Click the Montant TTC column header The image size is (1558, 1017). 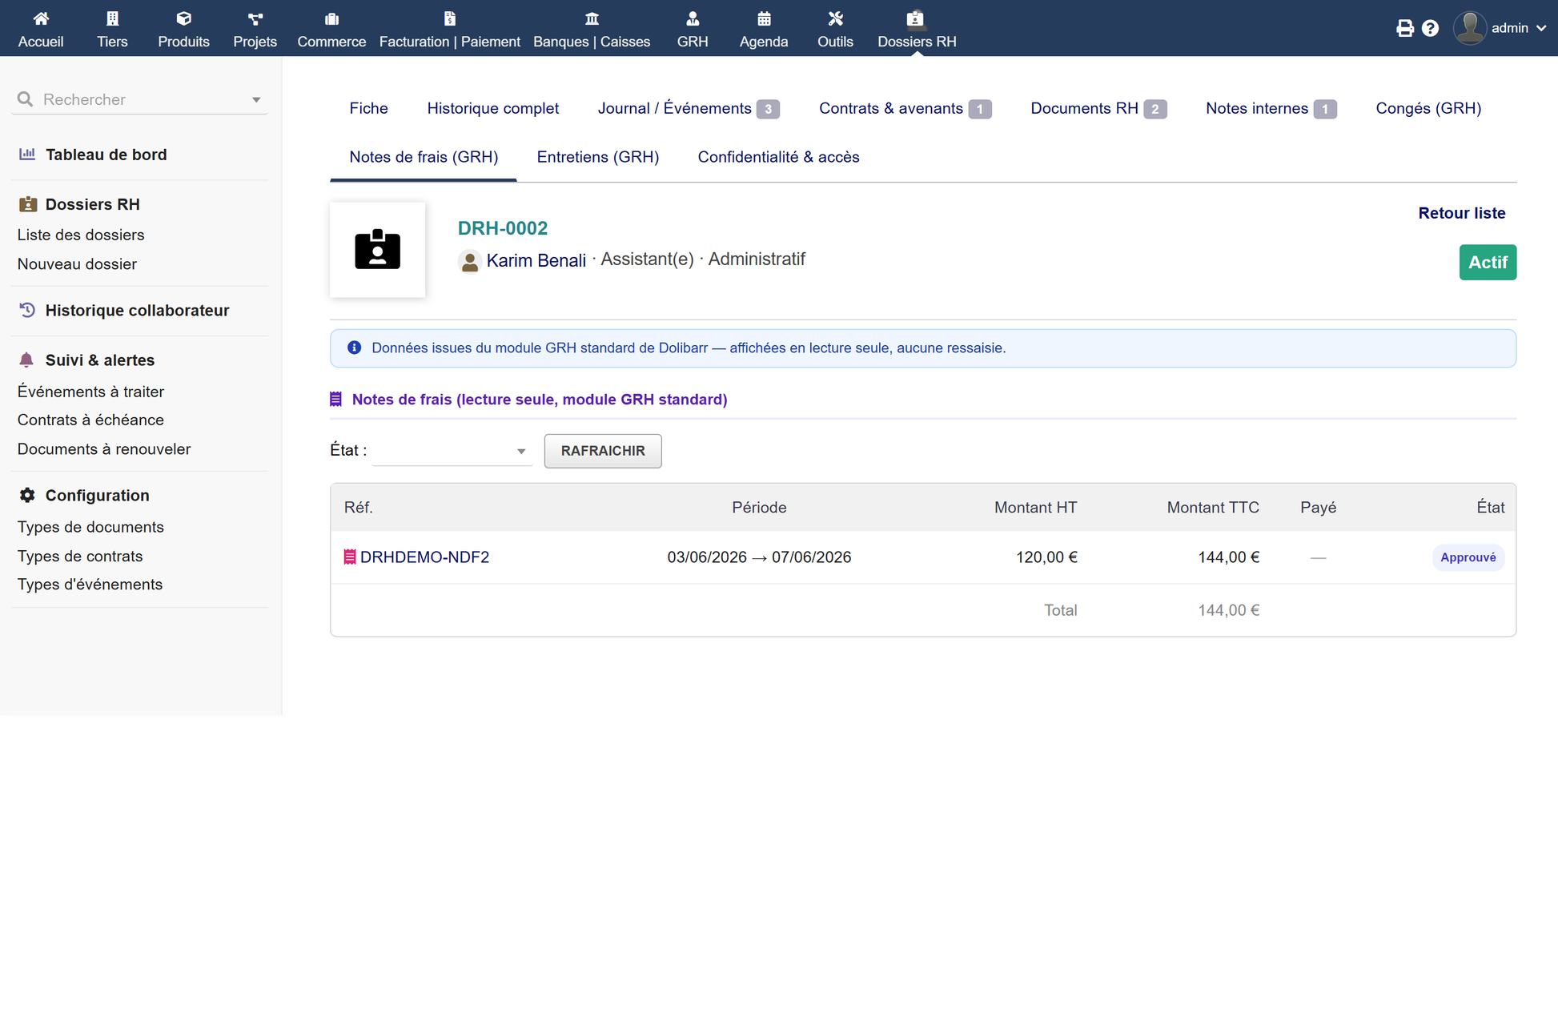point(1212,507)
